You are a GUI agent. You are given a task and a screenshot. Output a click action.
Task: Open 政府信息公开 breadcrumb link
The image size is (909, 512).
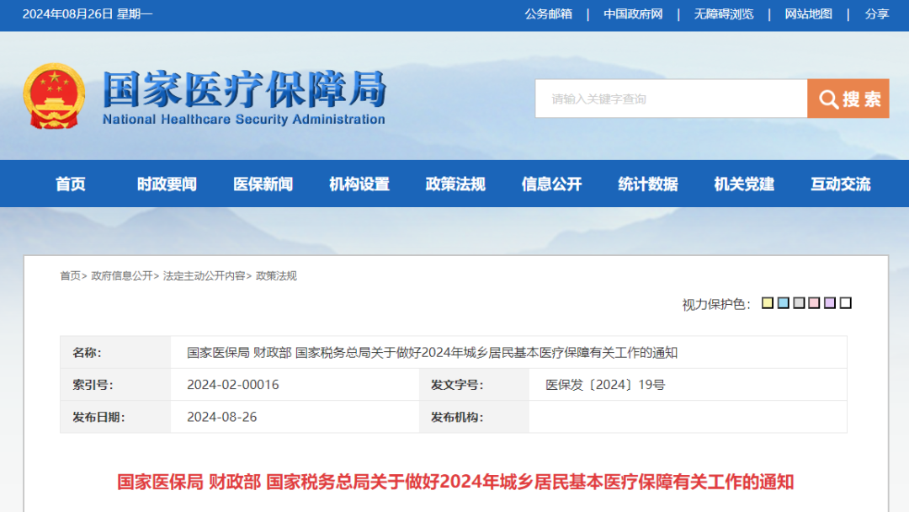pos(122,276)
